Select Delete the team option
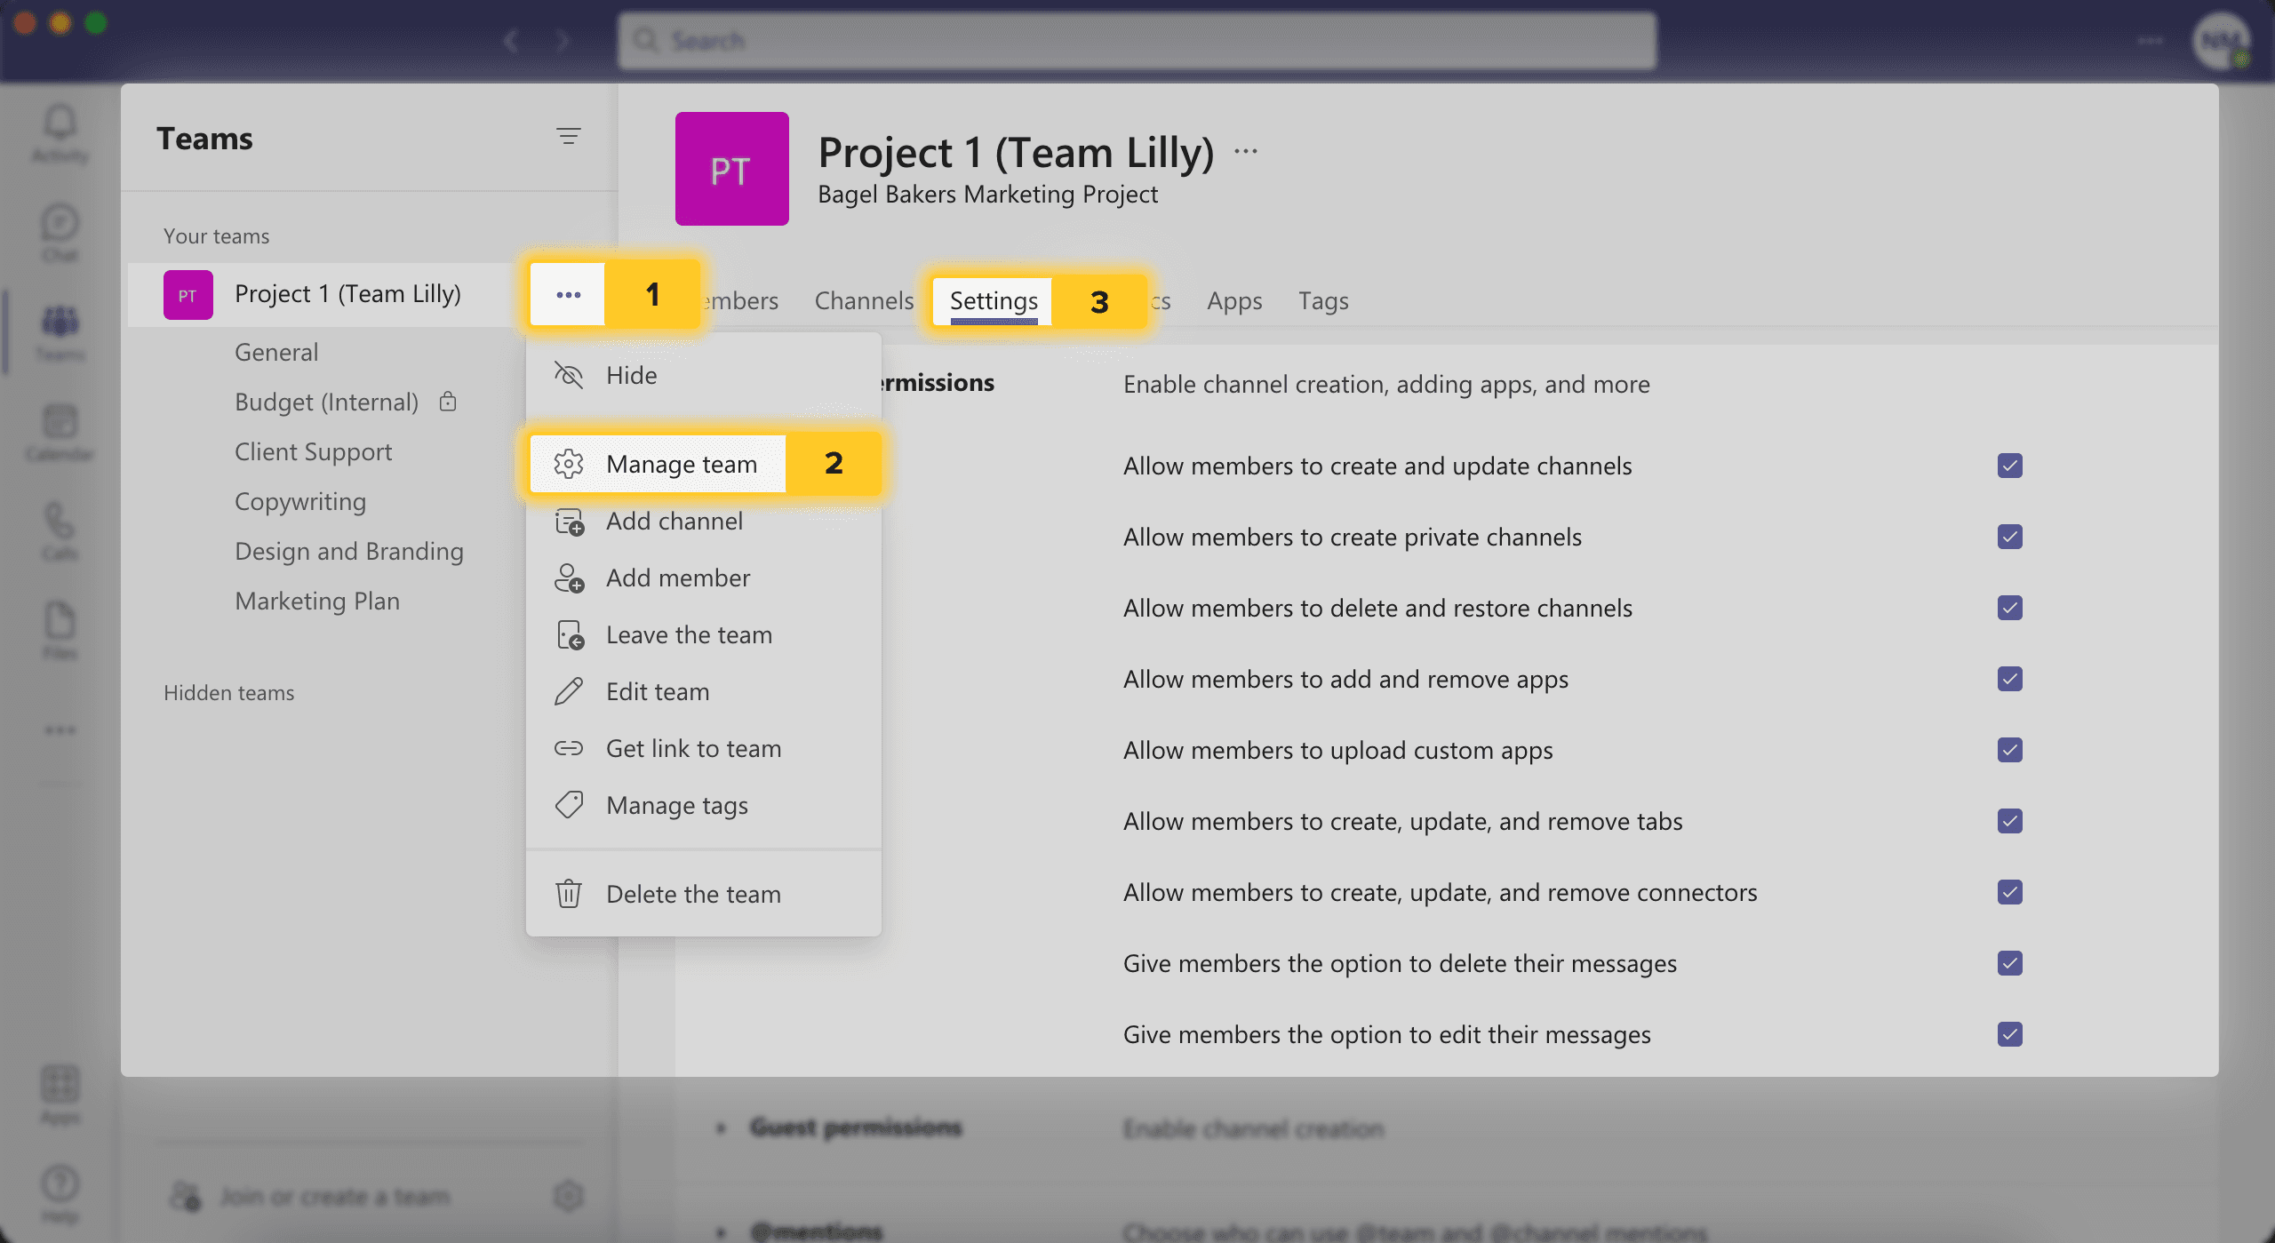This screenshot has width=2275, height=1243. click(x=692, y=891)
